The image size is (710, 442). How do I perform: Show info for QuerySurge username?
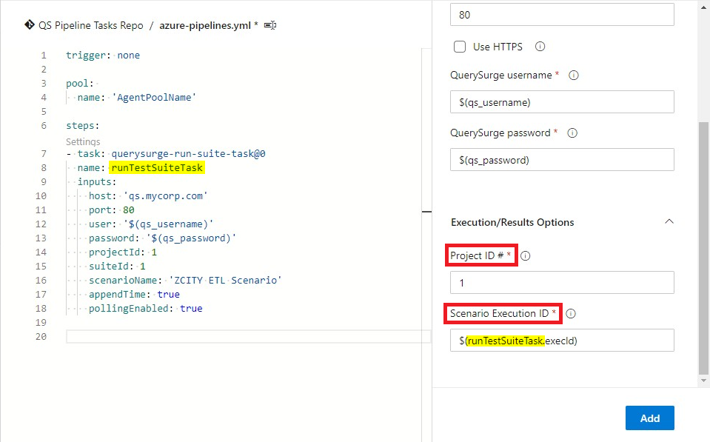574,76
